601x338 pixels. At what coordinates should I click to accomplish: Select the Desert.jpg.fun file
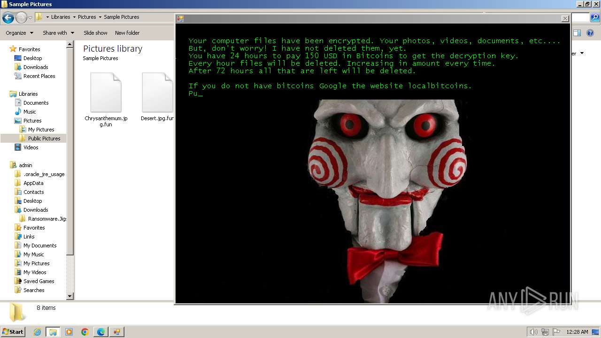157,97
